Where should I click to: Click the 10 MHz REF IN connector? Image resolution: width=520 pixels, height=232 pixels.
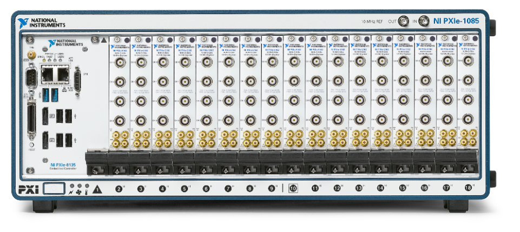425,22
